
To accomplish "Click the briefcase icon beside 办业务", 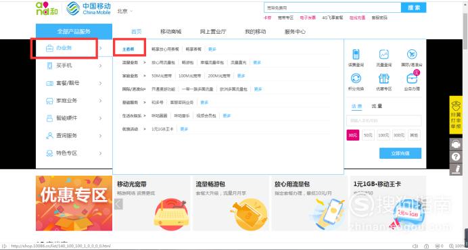I will click(x=49, y=48).
